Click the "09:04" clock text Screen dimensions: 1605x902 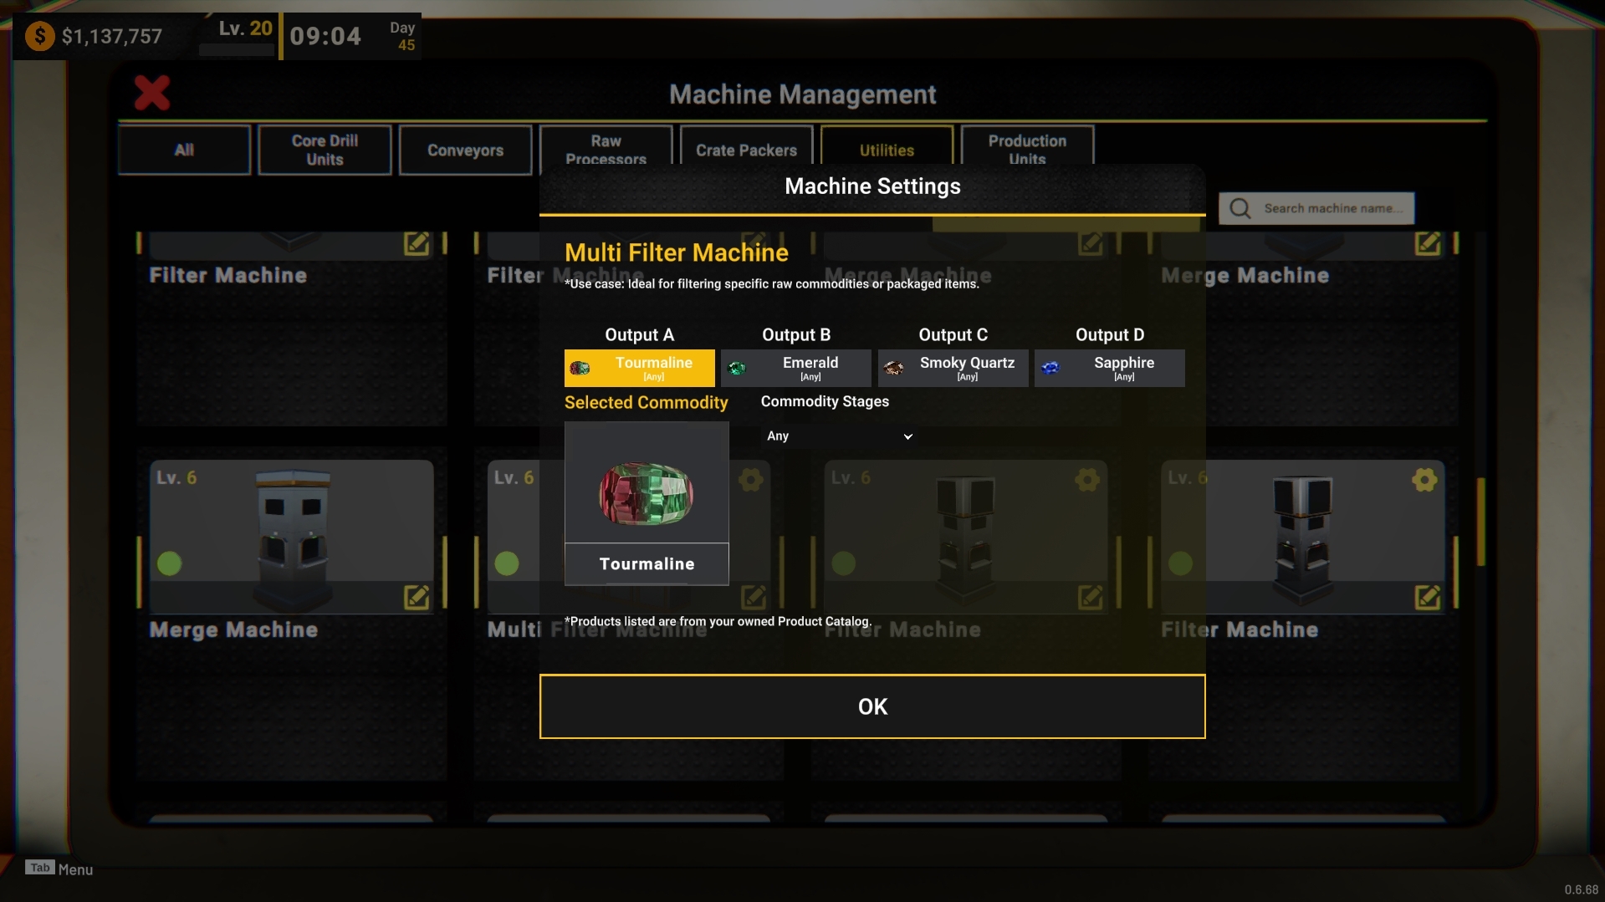click(x=325, y=37)
